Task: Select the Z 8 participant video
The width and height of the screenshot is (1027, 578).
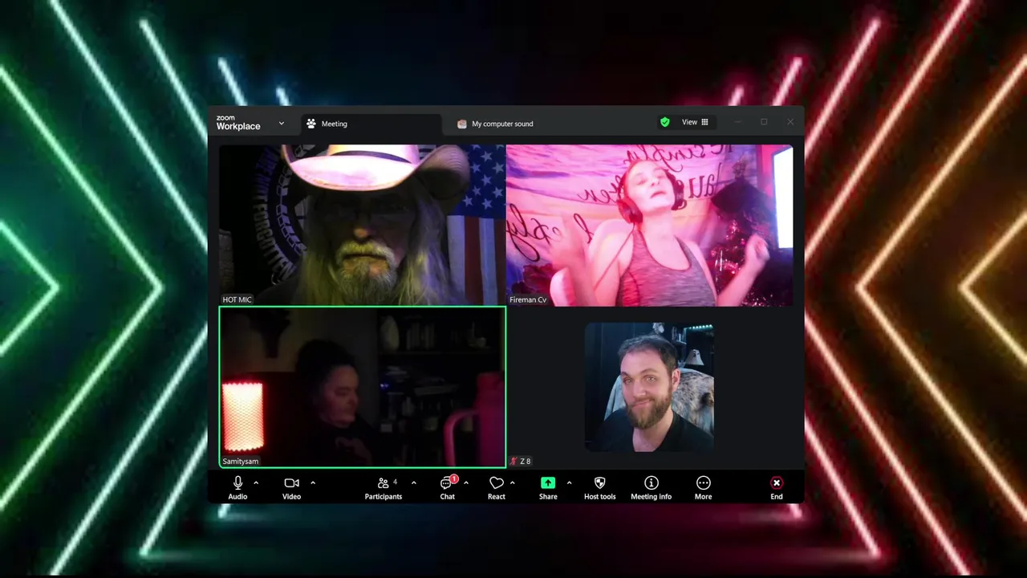Action: coord(650,387)
